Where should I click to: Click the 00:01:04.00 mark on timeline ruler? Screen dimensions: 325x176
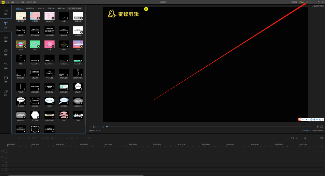point(108,144)
